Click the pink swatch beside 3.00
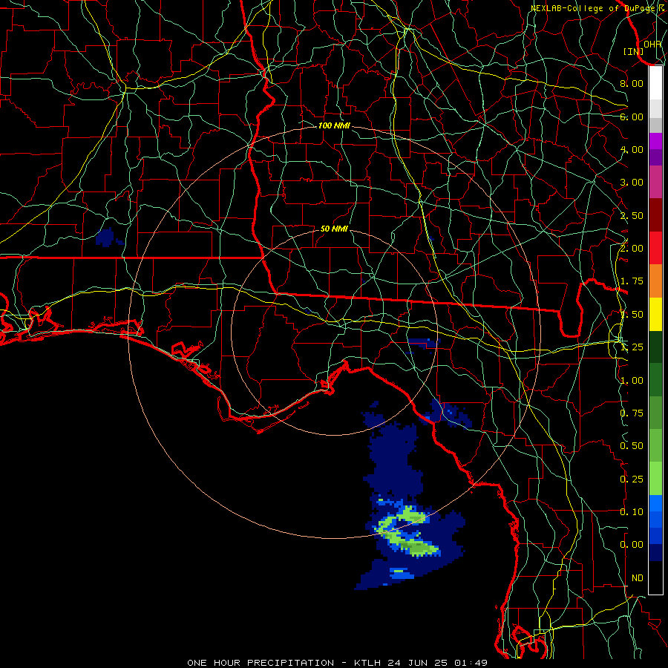This screenshot has width=668, height=668. (655, 182)
